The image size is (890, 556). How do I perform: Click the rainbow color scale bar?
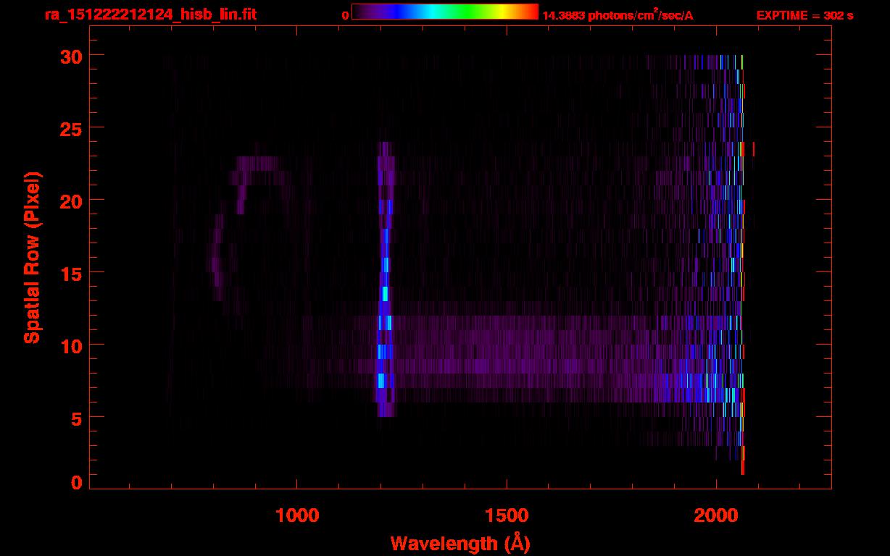[x=445, y=12]
